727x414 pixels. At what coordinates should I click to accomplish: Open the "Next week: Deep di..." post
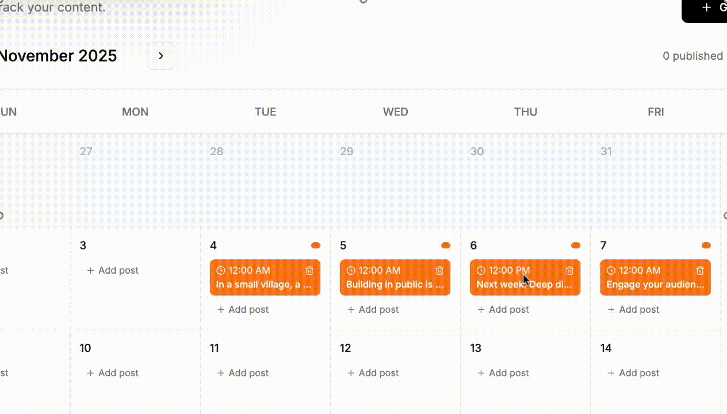click(x=525, y=285)
